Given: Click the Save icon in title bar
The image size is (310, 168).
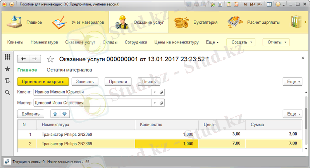Looking at the screenshot, I should 189,4.
